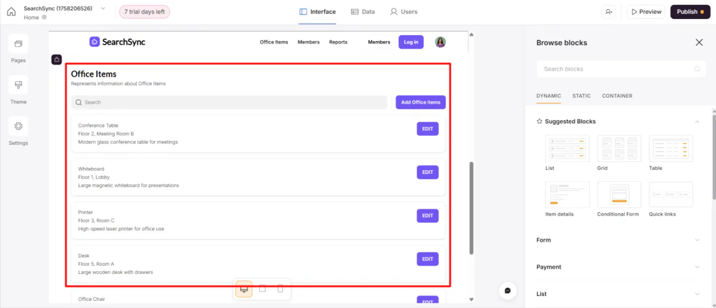Click the SearchSync logo icon
This screenshot has height=308, width=716.
click(94, 42)
